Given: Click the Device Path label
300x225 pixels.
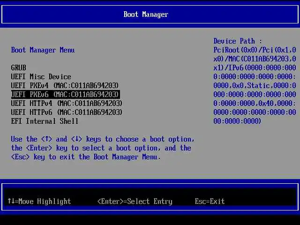Looking at the screenshot, I should click(x=238, y=41).
